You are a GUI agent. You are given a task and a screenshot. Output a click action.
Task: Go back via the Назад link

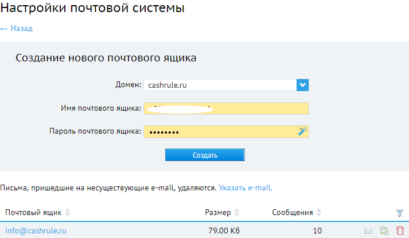(17, 28)
